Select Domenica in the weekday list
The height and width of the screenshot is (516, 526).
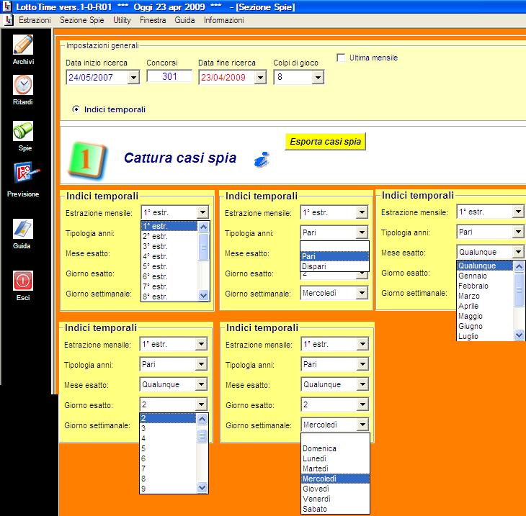coord(335,448)
